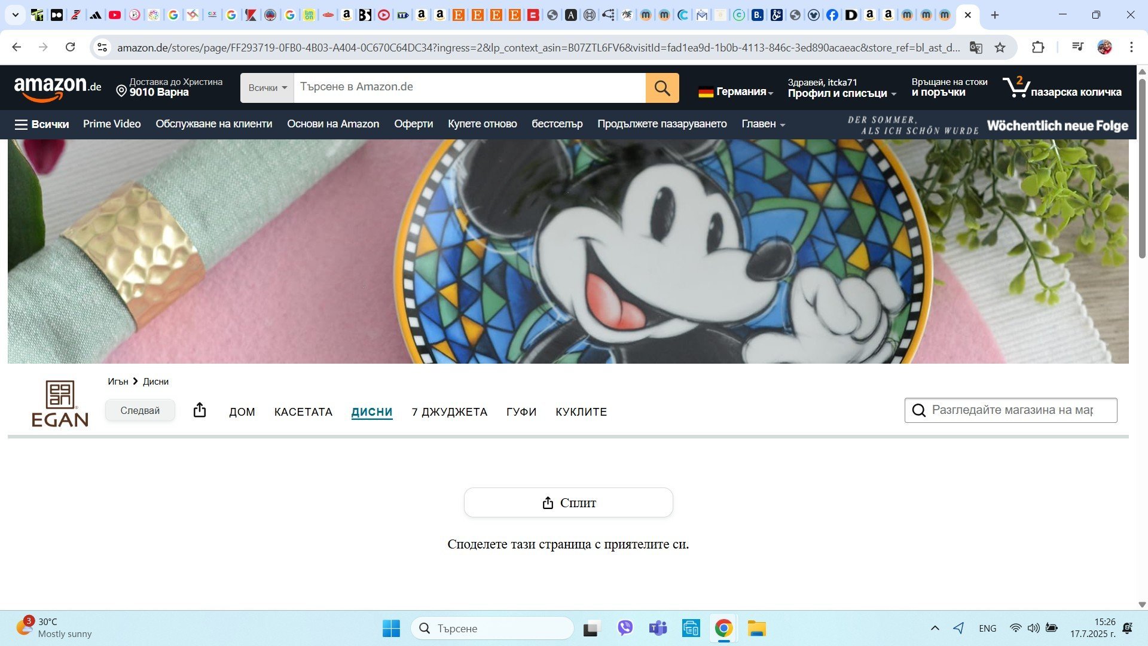The image size is (1148, 646).
Task: Open the Viber app from the taskbar
Action: tap(625, 628)
